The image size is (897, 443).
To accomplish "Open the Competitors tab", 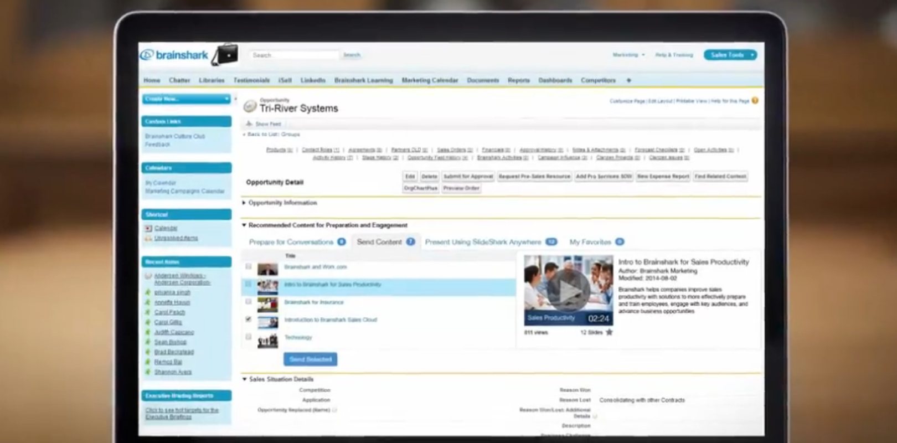I will (598, 80).
